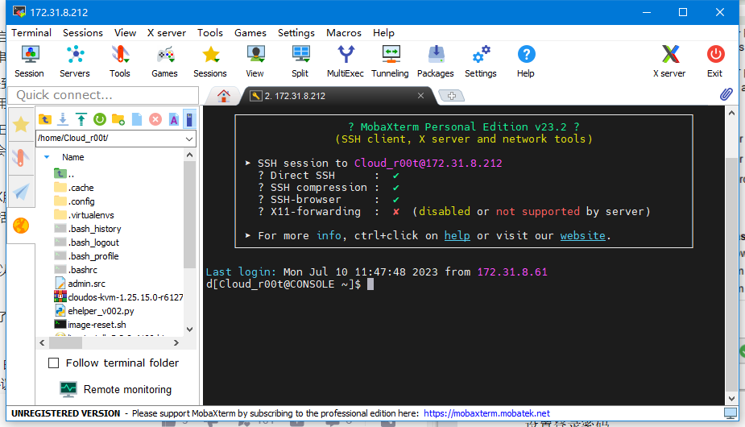
Task: Open the Servers toolbar icon
Action: [x=75, y=61]
